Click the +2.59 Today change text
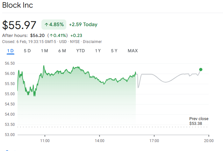This screenshot has width=223, height=151. coord(83,25)
